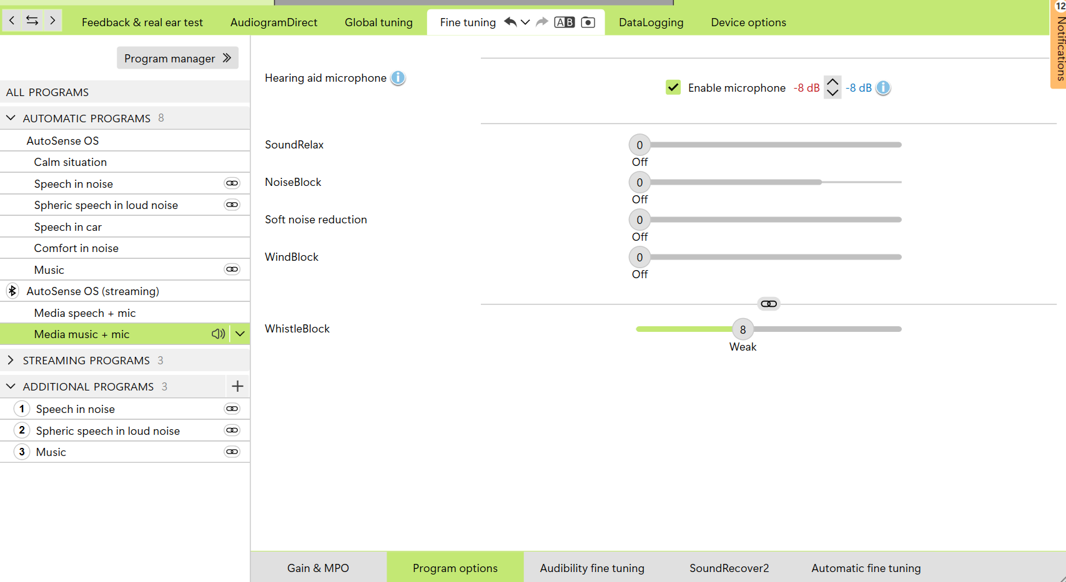Uncheck the Enable microphone checkbox
1066x582 pixels.
[673, 87]
